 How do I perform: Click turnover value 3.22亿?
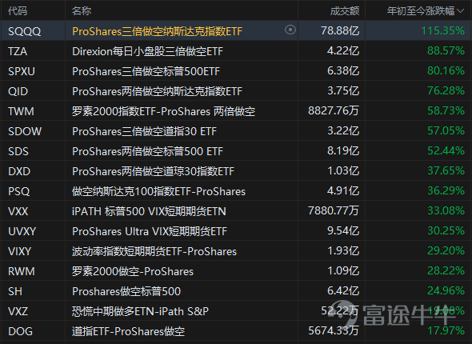click(343, 130)
